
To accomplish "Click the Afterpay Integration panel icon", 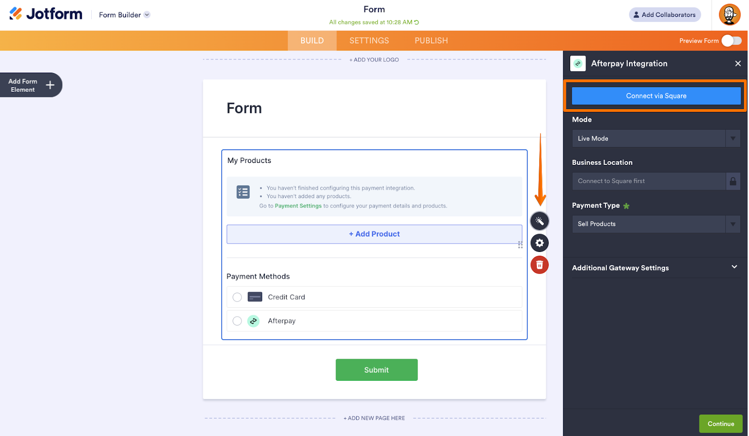I will (x=579, y=64).
